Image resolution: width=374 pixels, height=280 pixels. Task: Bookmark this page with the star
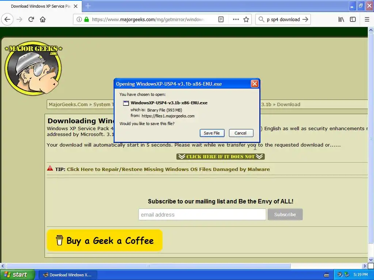point(246,20)
